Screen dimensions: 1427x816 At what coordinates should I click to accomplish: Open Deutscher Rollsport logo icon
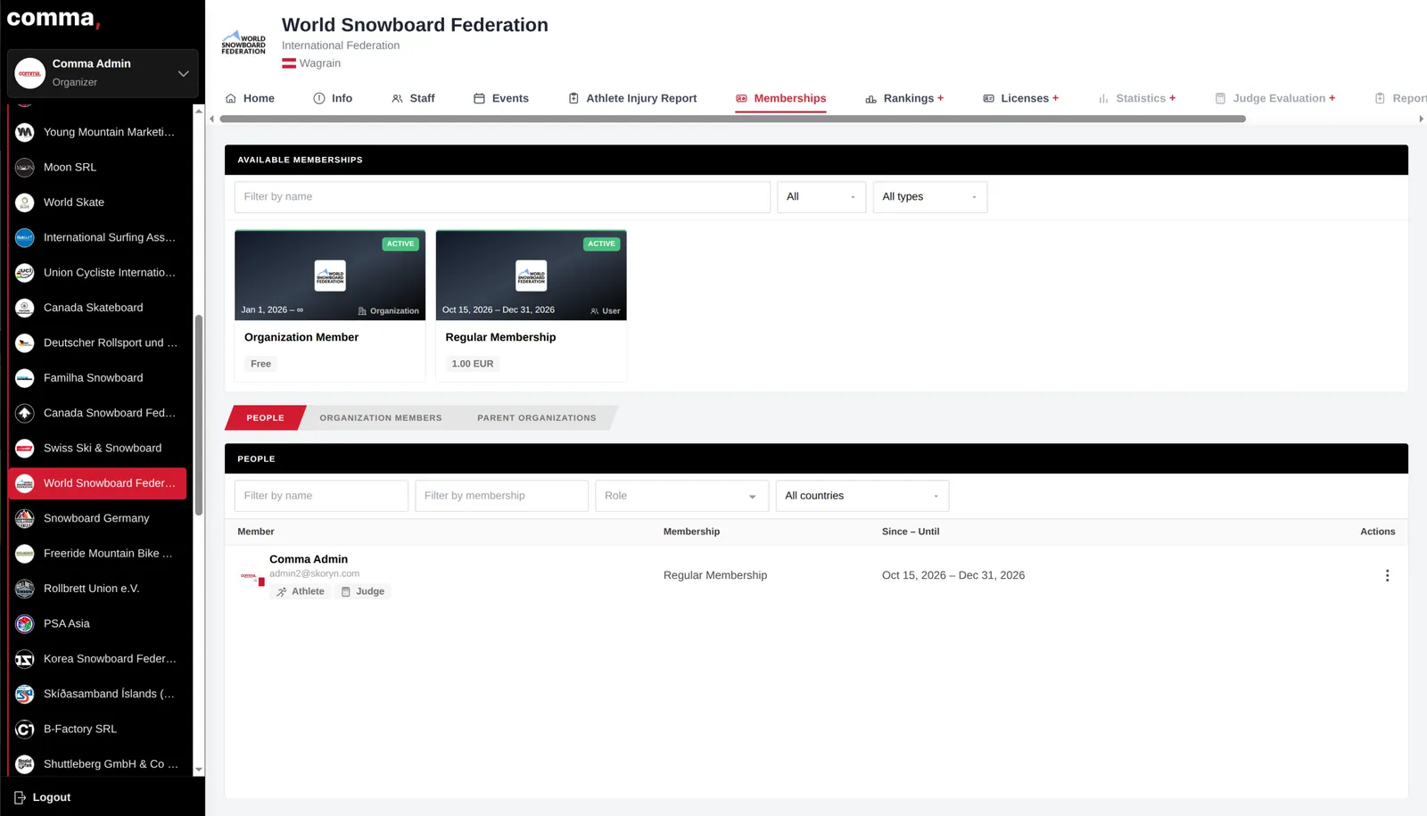(x=25, y=342)
